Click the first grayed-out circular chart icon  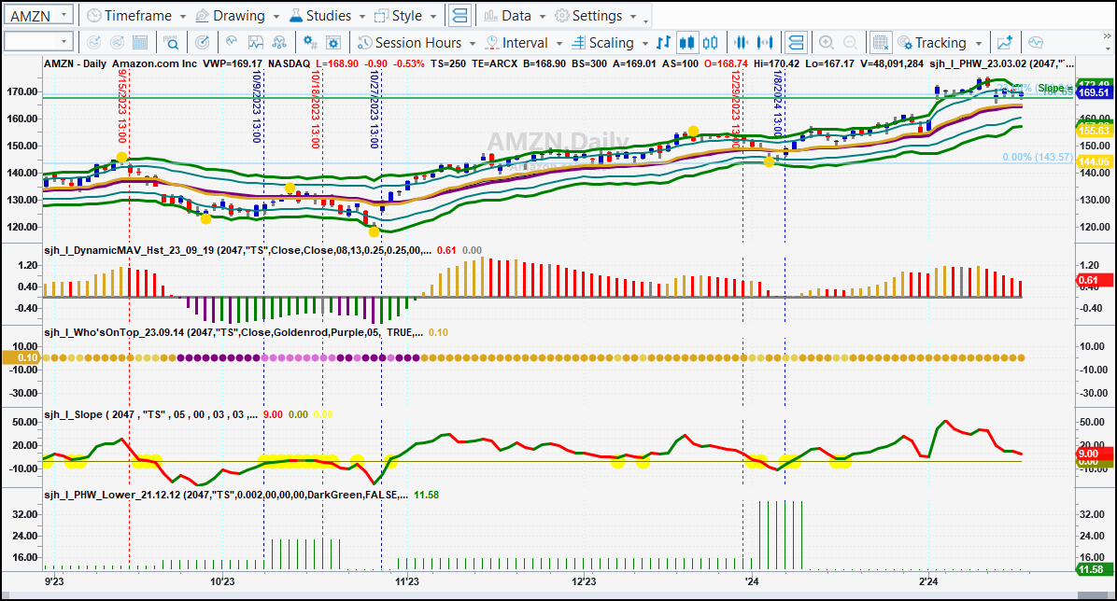93,43
